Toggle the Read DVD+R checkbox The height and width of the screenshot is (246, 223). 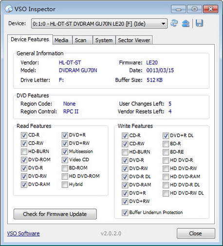click(x=65, y=135)
